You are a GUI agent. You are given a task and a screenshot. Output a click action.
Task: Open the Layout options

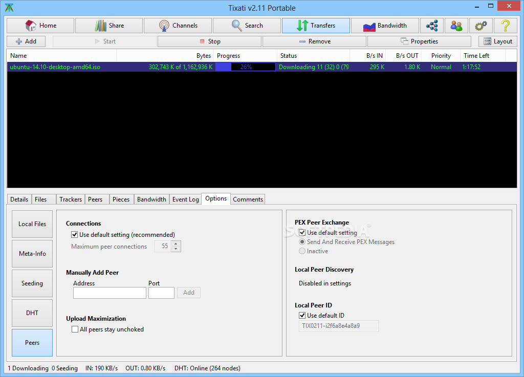[497, 41]
